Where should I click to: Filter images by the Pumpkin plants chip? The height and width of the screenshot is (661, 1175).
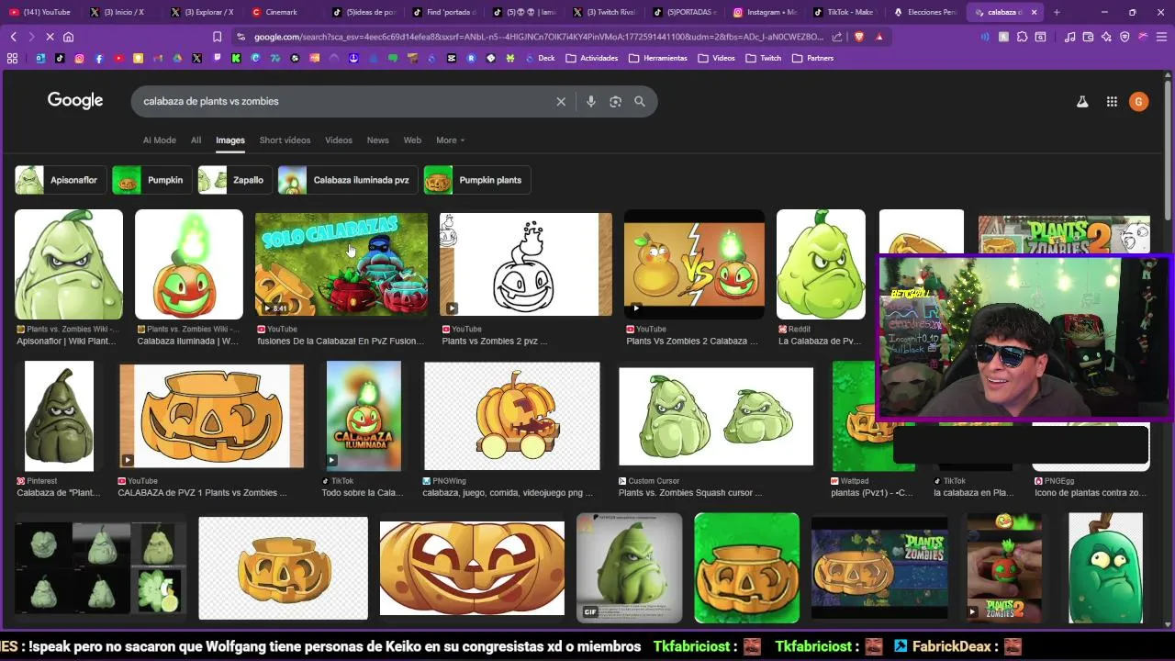[x=476, y=180]
